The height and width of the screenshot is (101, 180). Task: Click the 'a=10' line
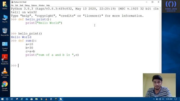click(29, 44)
